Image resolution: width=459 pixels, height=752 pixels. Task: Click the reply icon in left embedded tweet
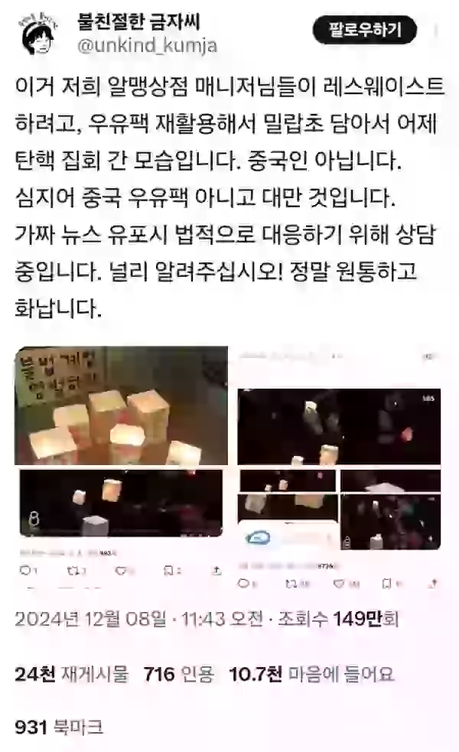[25, 570]
